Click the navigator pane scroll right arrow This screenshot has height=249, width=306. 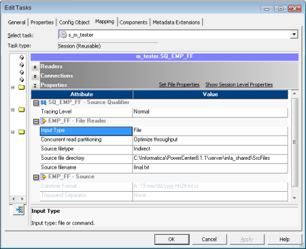22,199
